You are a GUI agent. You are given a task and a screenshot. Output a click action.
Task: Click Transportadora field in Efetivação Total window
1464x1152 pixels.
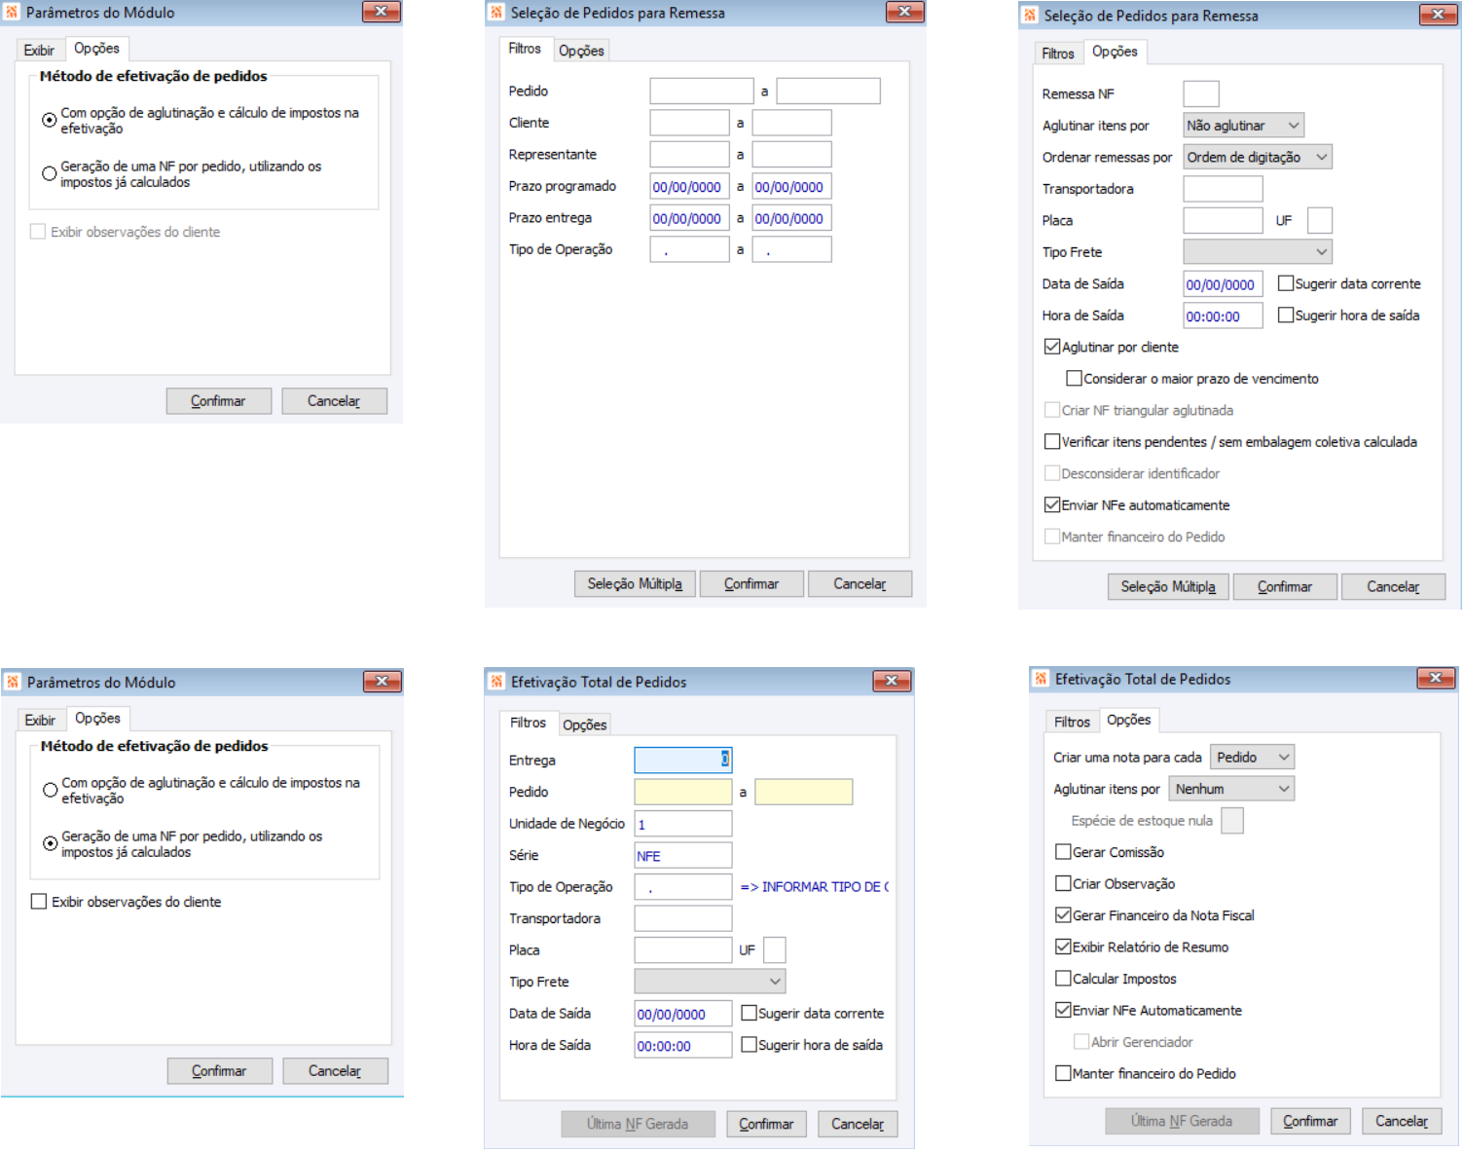[683, 918]
